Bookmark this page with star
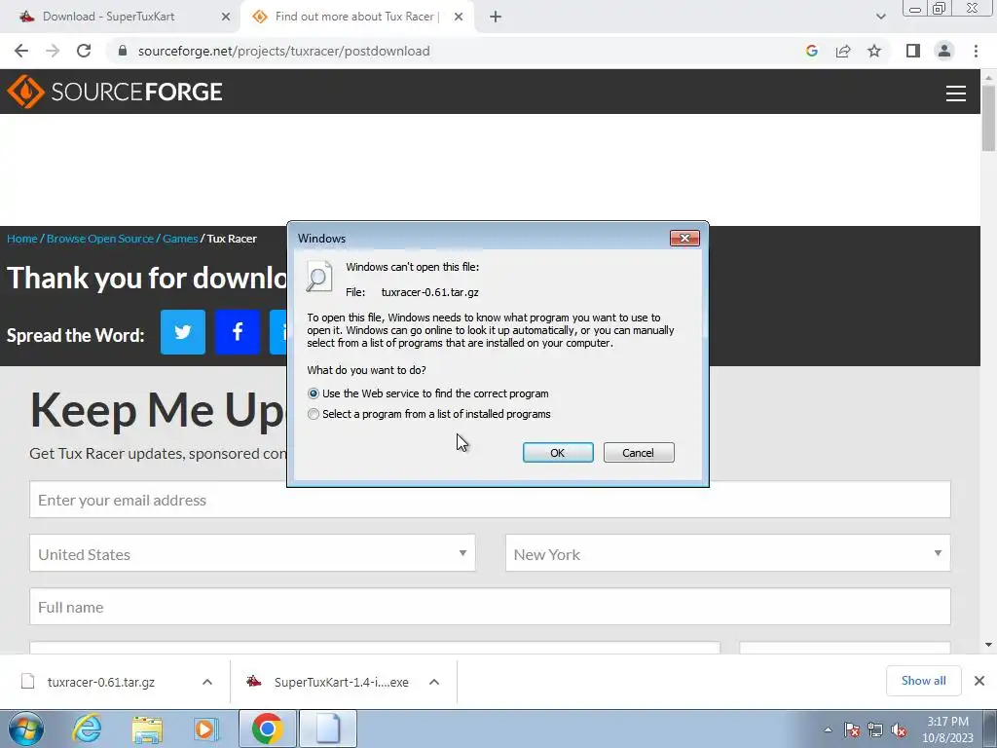Viewport: 997px width, 748px height. tap(874, 51)
